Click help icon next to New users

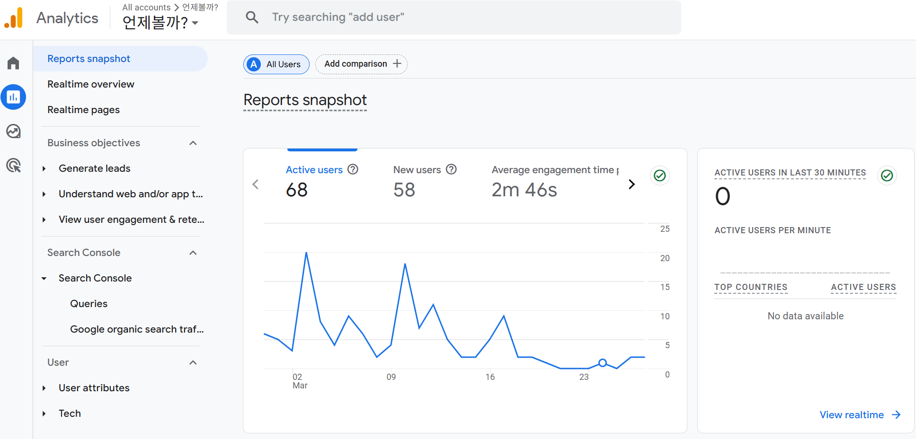[x=451, y=169]
